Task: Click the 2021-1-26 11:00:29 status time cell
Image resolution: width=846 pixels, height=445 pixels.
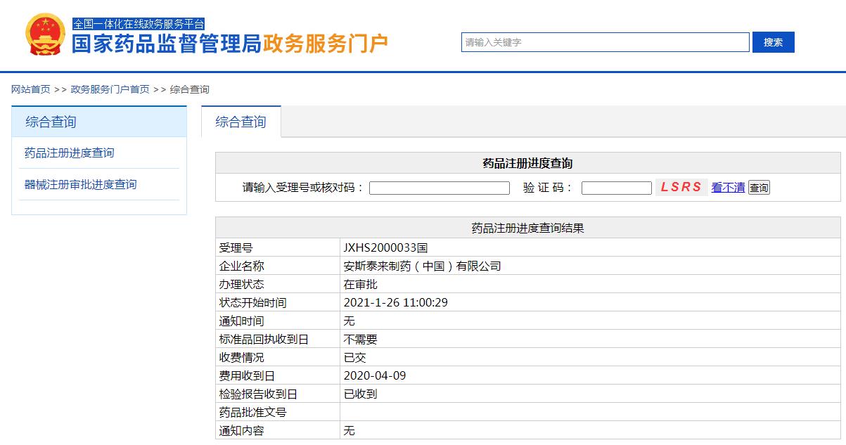Action: [395, 302]
